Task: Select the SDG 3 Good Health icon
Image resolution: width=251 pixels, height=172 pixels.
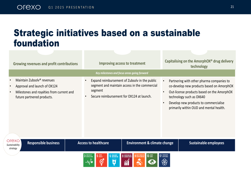Action: pos(89,160)
